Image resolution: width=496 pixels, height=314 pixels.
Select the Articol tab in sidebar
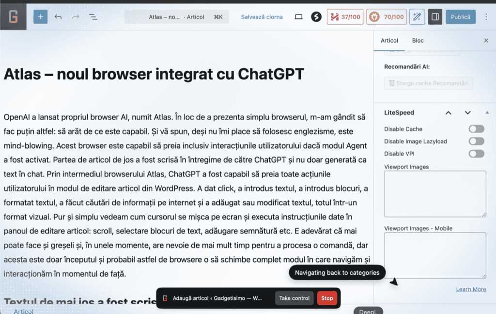click(x=389, y=41)
